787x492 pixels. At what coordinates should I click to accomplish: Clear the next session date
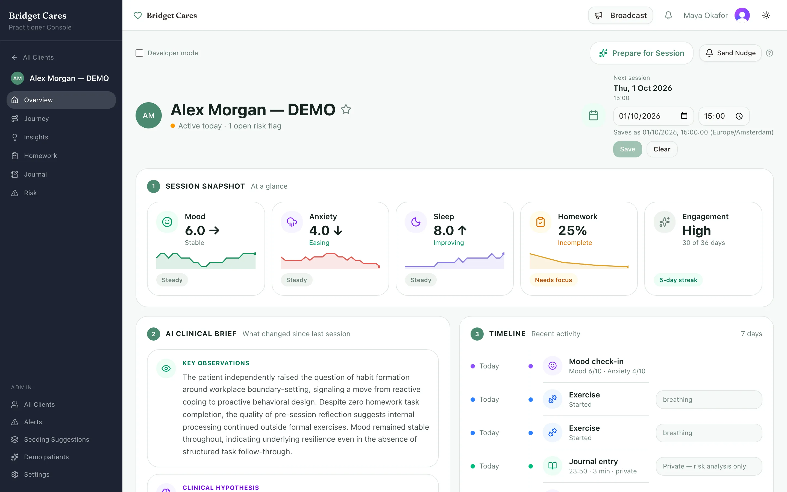[662, 149]
